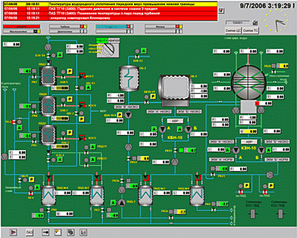Click the Снятие ТС button
Screen dimensions: 297x238
point(250,30)
